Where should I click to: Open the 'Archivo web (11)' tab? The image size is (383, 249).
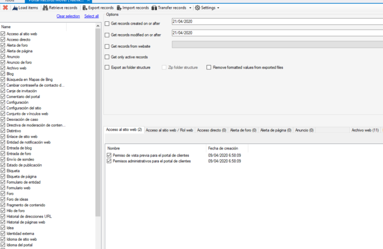point(364,130)
